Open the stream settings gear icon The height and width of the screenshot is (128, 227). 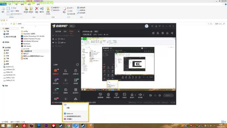click(160, 95)
